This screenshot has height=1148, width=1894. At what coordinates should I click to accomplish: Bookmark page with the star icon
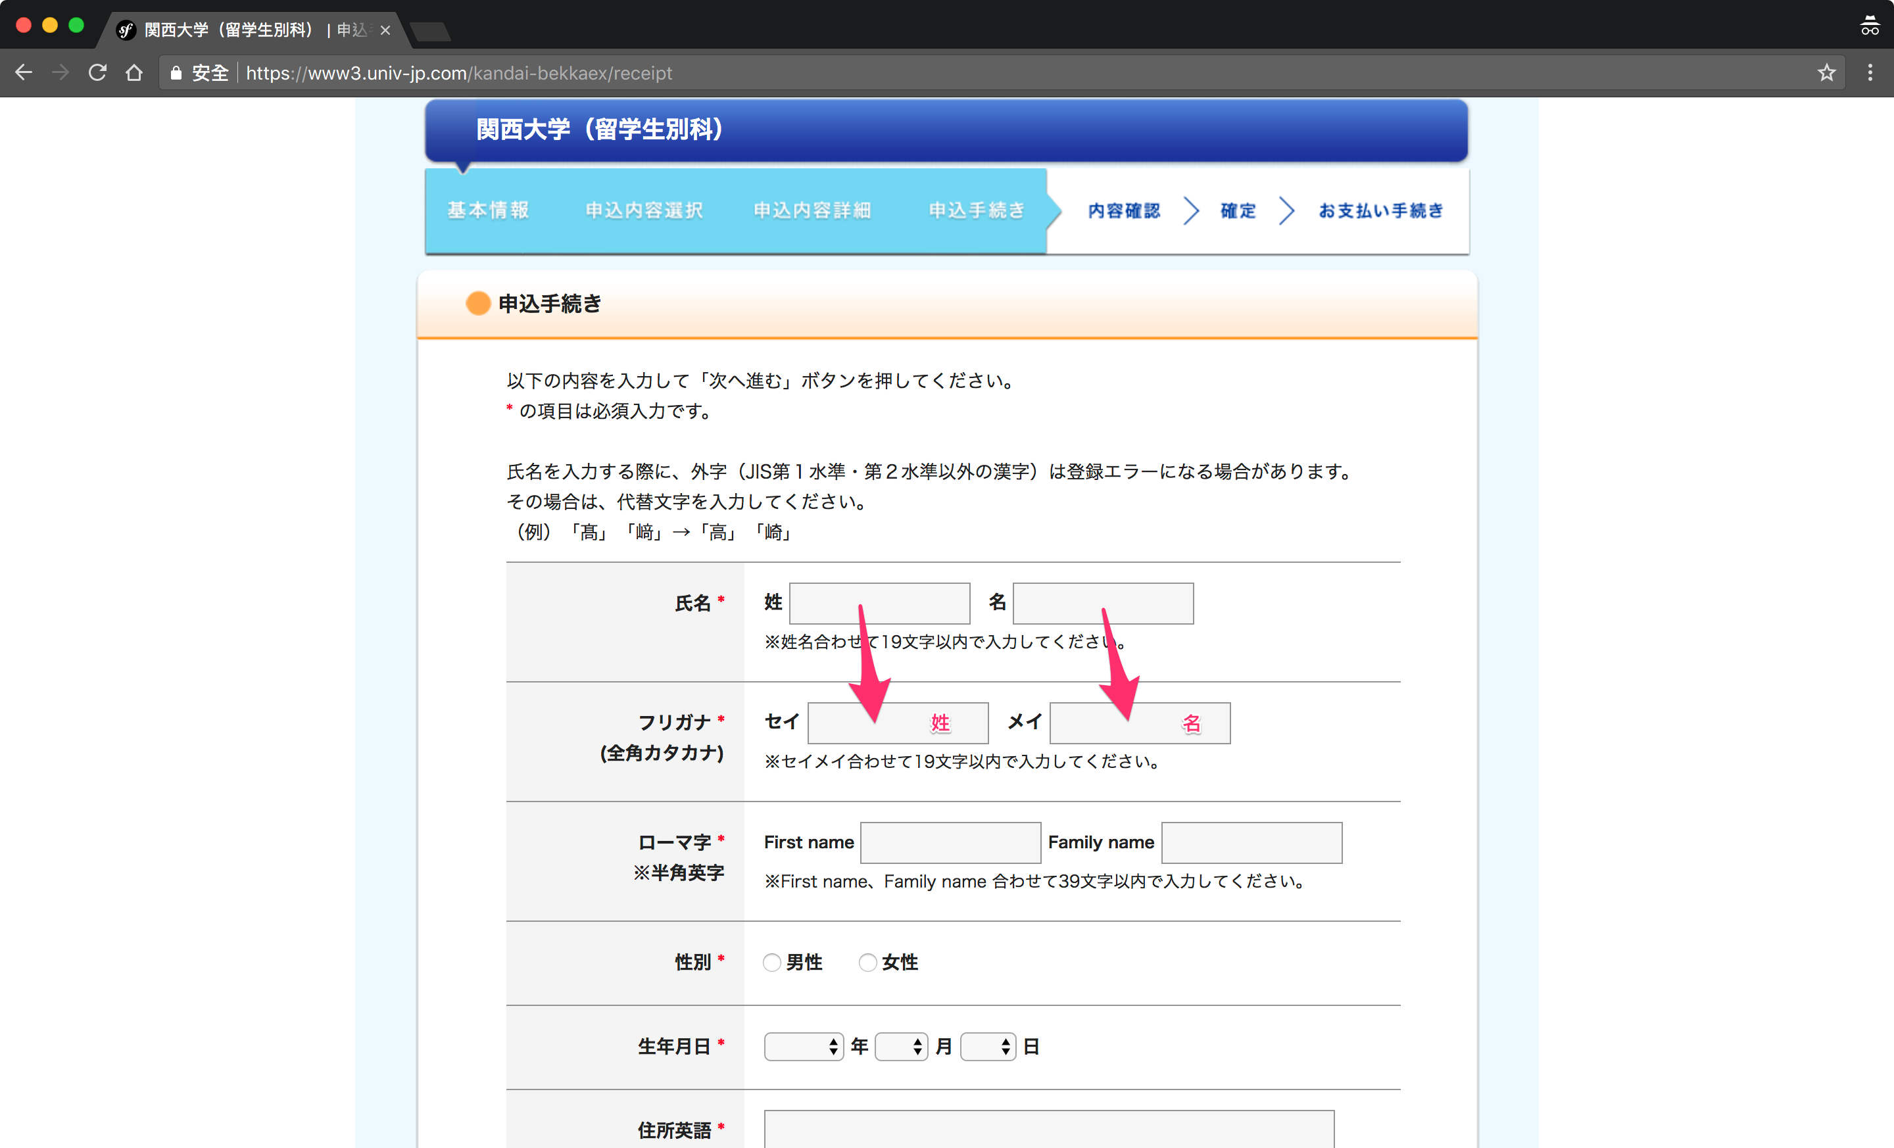pyautogui.click(x=1826, y=73)
